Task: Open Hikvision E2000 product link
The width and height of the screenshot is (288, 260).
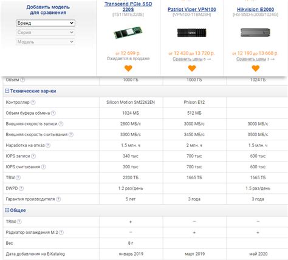Action: pyautogui.click(x=255, y=9)
